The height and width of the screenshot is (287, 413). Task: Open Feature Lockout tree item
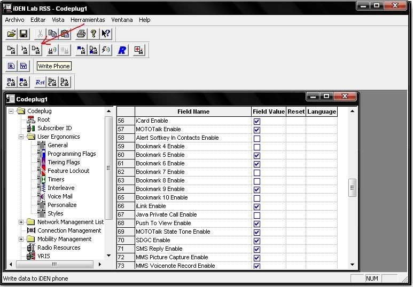[x=68, y=171]
